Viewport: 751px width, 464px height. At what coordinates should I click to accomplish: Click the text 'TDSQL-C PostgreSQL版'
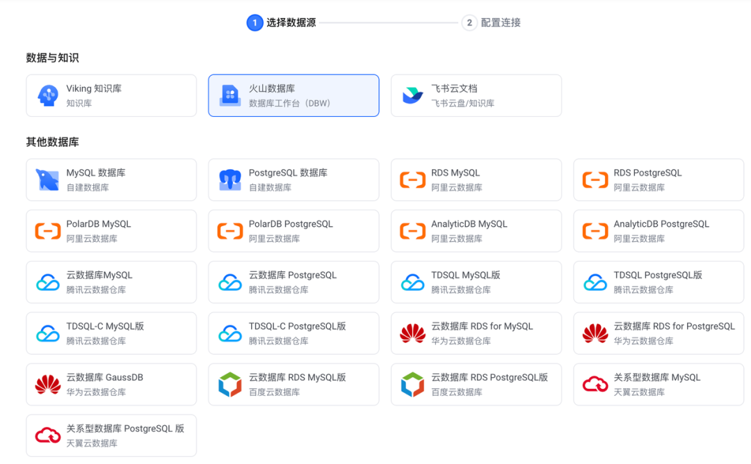tap(298, 326)
